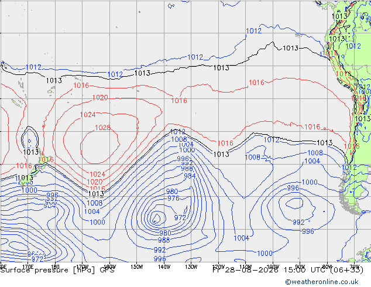Click the 984 label beneath the 988 near 130W
371x287 pixels.
point(190,176)
